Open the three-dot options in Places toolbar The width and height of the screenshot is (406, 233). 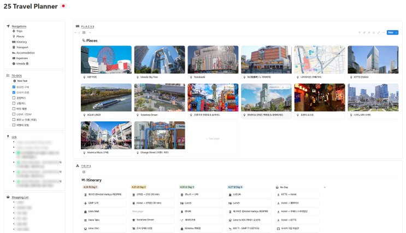(383, 33)
